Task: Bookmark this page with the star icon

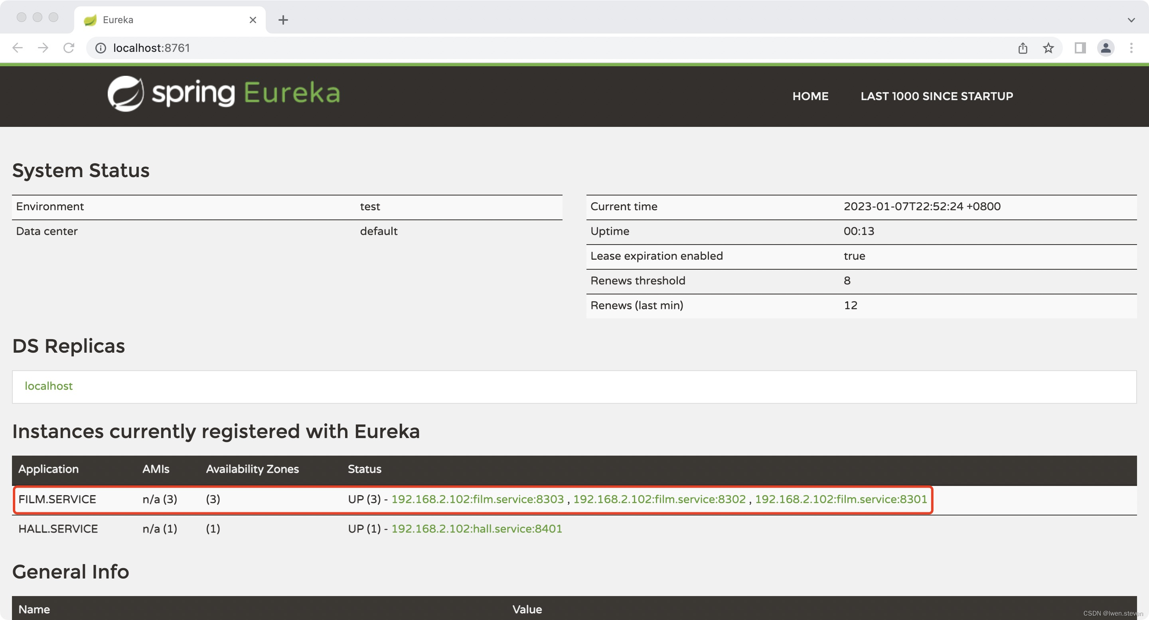Action: 1048,48
